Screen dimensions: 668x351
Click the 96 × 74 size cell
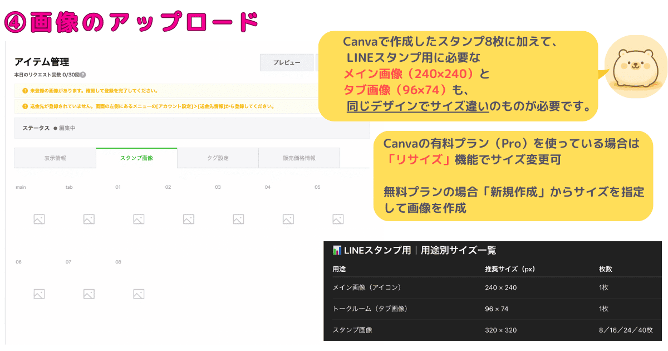[x=497, y=309]
